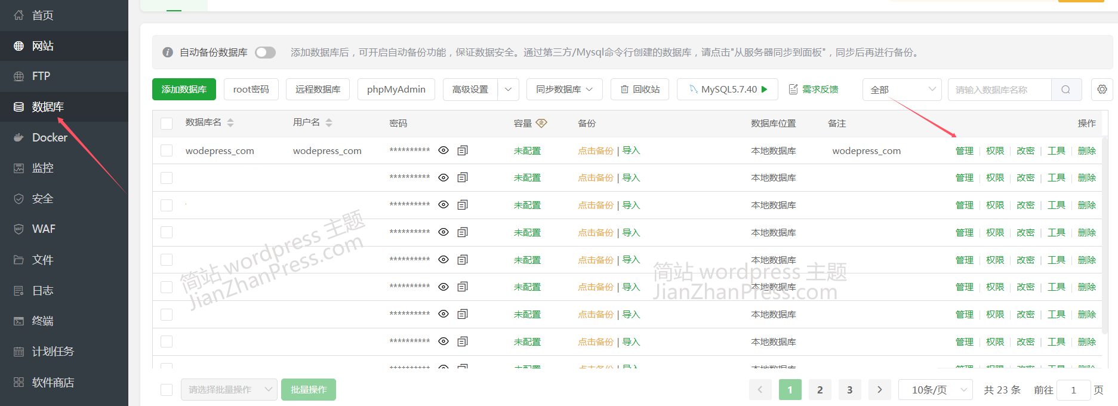Expand the advanced settings dropdown arrow

(x=508, y=90)
